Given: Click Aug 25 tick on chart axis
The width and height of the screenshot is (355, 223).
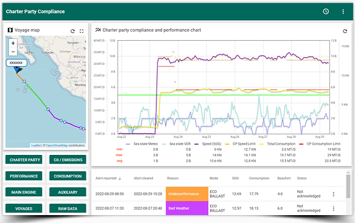Looking at the screenshot, I should 206,137.
